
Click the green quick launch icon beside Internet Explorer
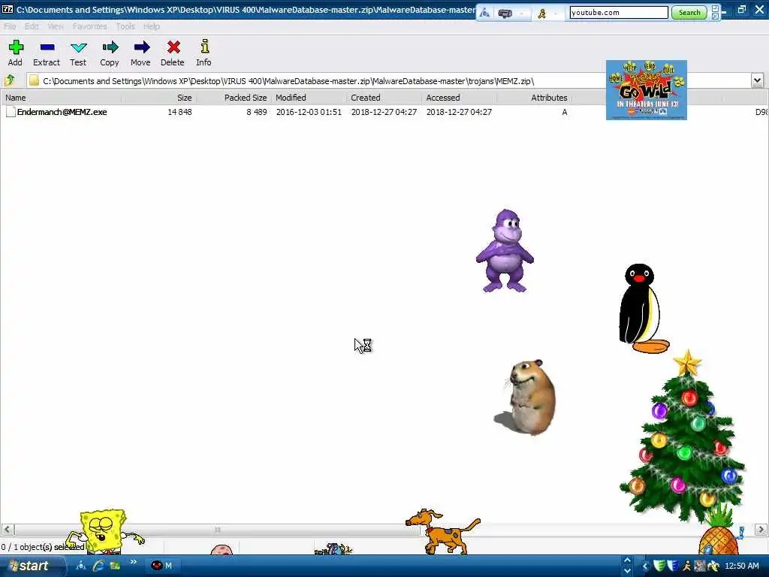[x=116, y=566]
